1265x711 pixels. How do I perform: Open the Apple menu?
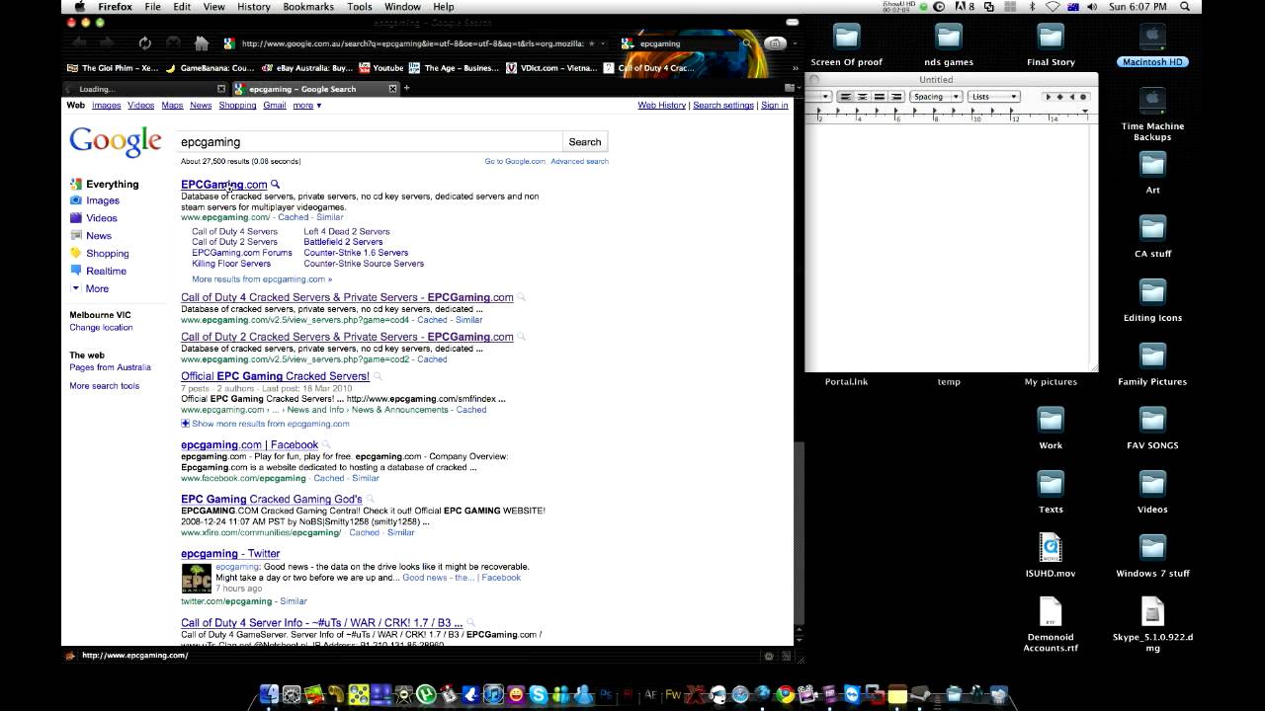[80, 7]
